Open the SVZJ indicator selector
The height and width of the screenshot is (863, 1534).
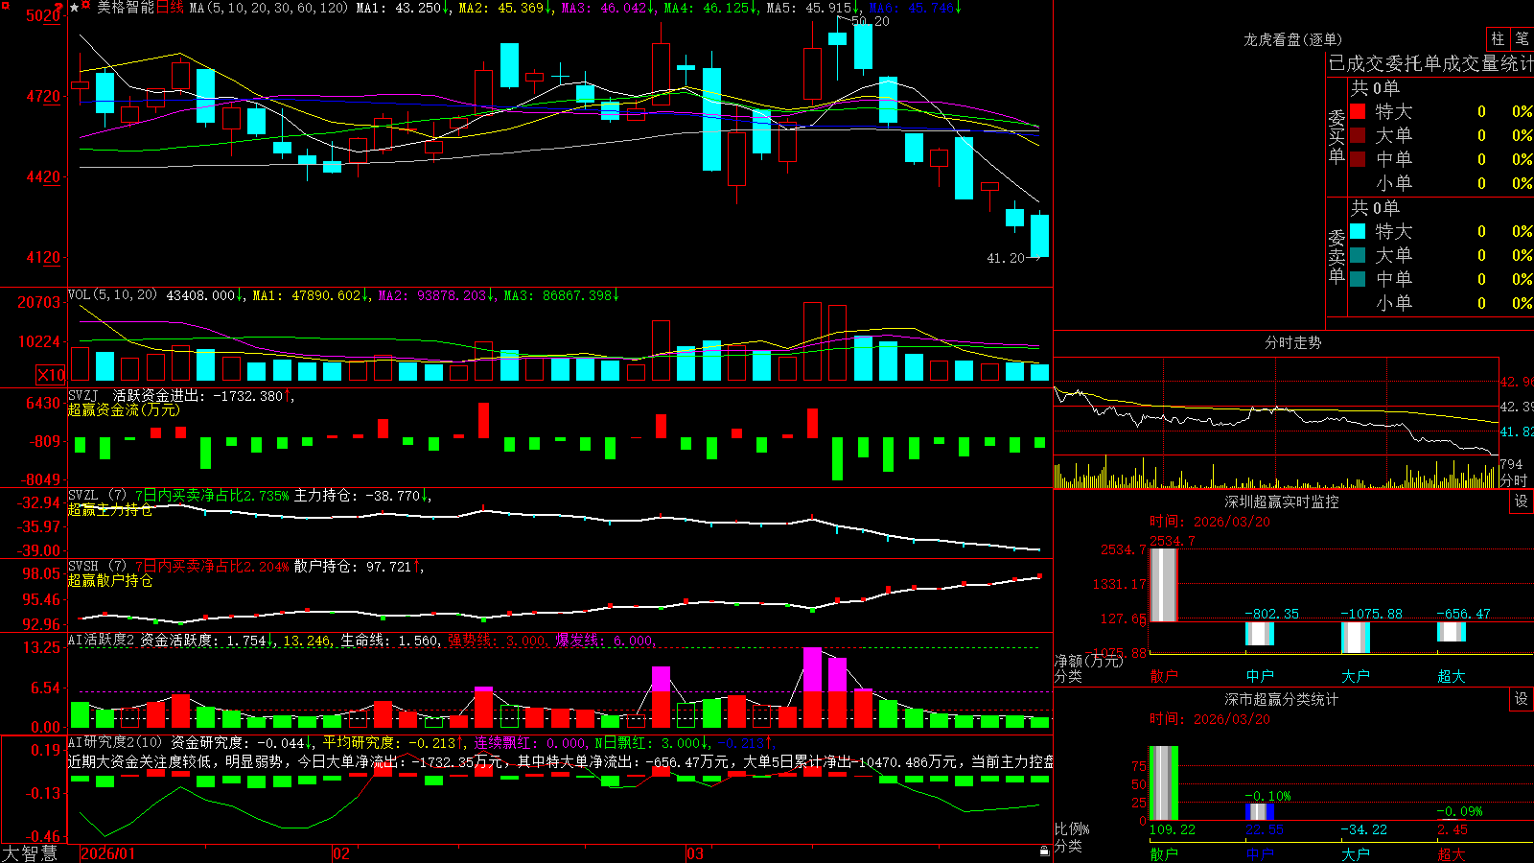tap(83, 395)
